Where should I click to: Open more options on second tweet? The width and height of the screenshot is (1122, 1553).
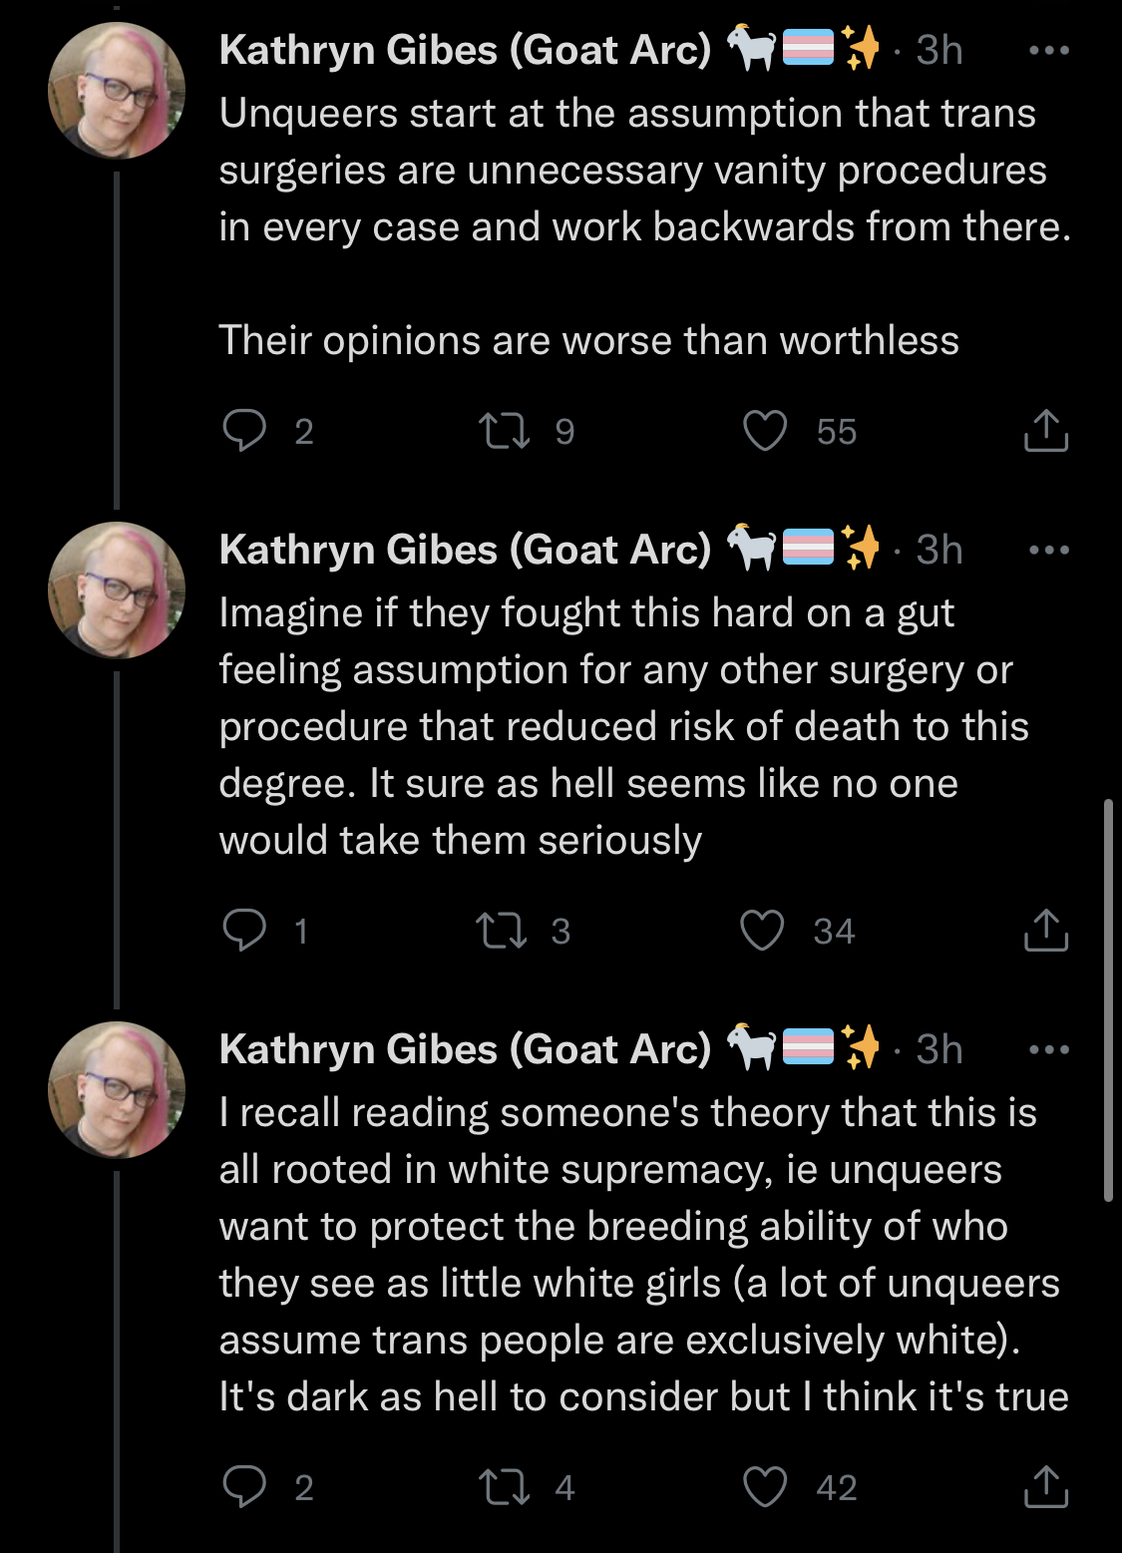pyautogui.click(x=1048, y=550)
